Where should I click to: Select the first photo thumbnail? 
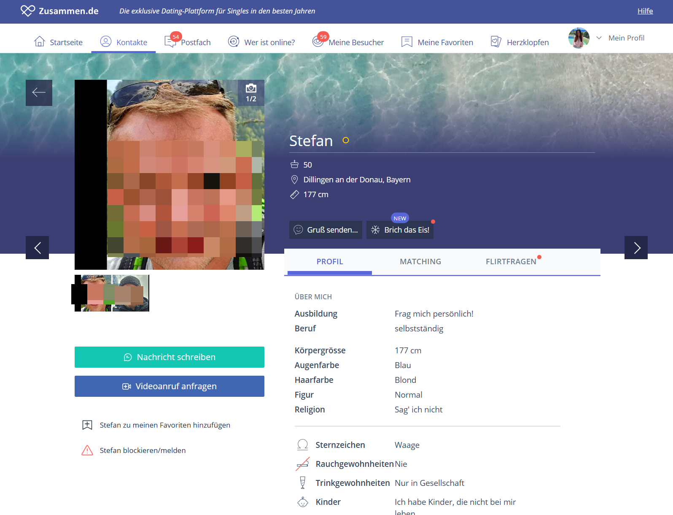click(93, 293)
